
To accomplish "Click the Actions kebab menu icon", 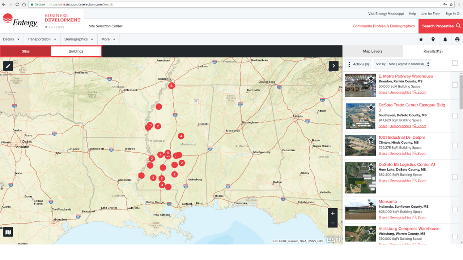I will point(349,64).
